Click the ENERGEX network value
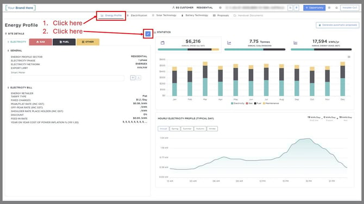364x204 pixels. coord(141,64)
